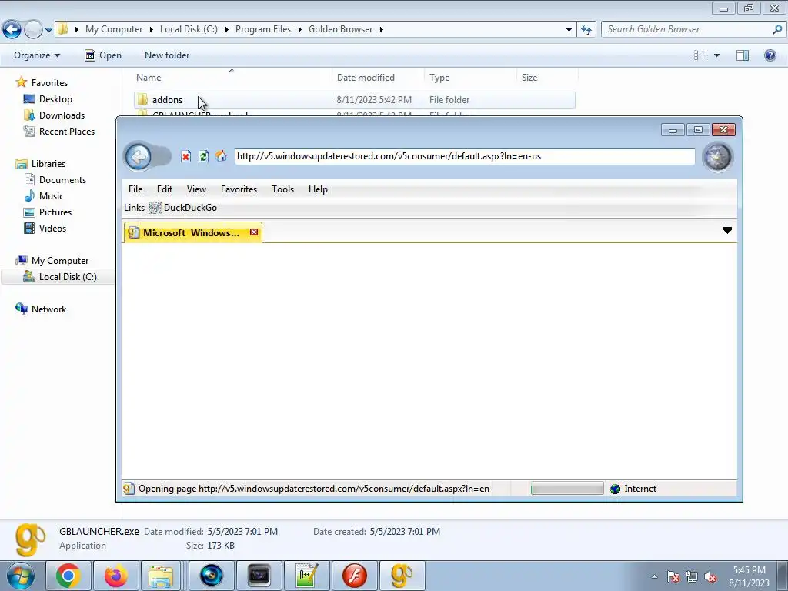Change view with the view icon button
The width and height of the screenshot is (788, 591).
pyautogui.click(x=700, y=55)
